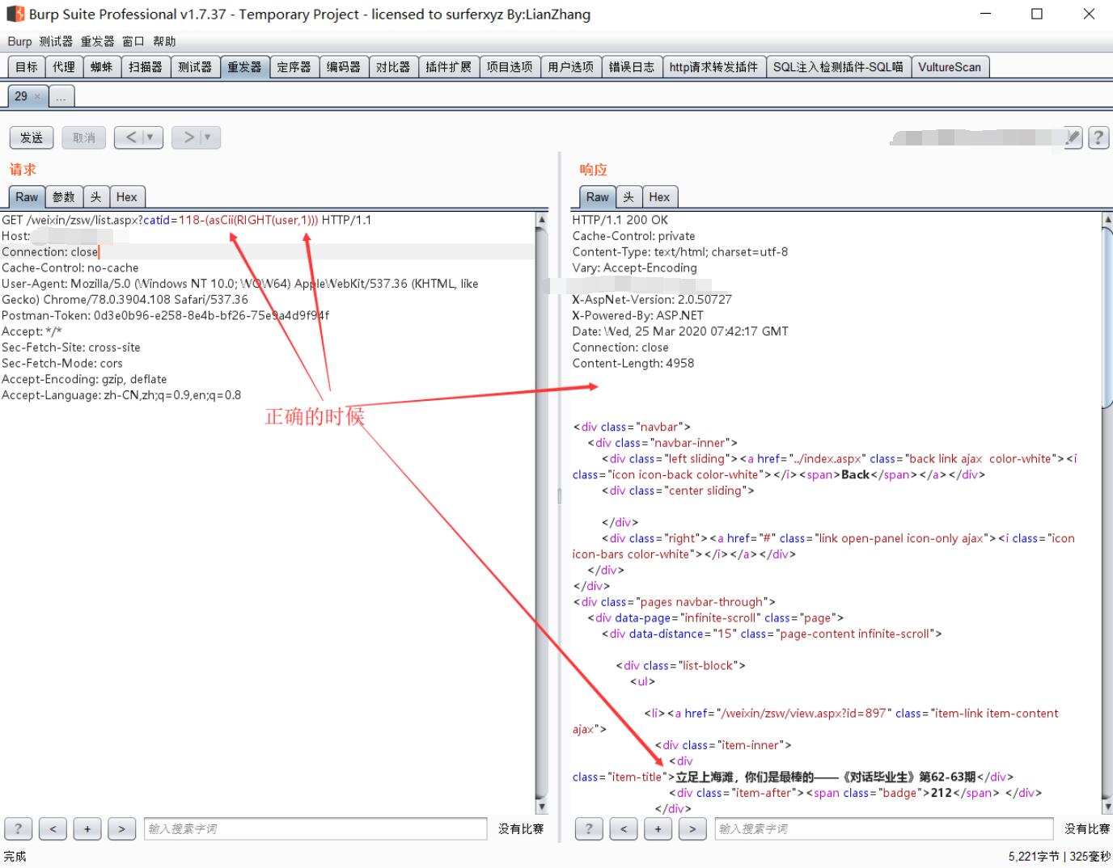
Task: Select the request 头 tab
Action: tap(95, 196)
